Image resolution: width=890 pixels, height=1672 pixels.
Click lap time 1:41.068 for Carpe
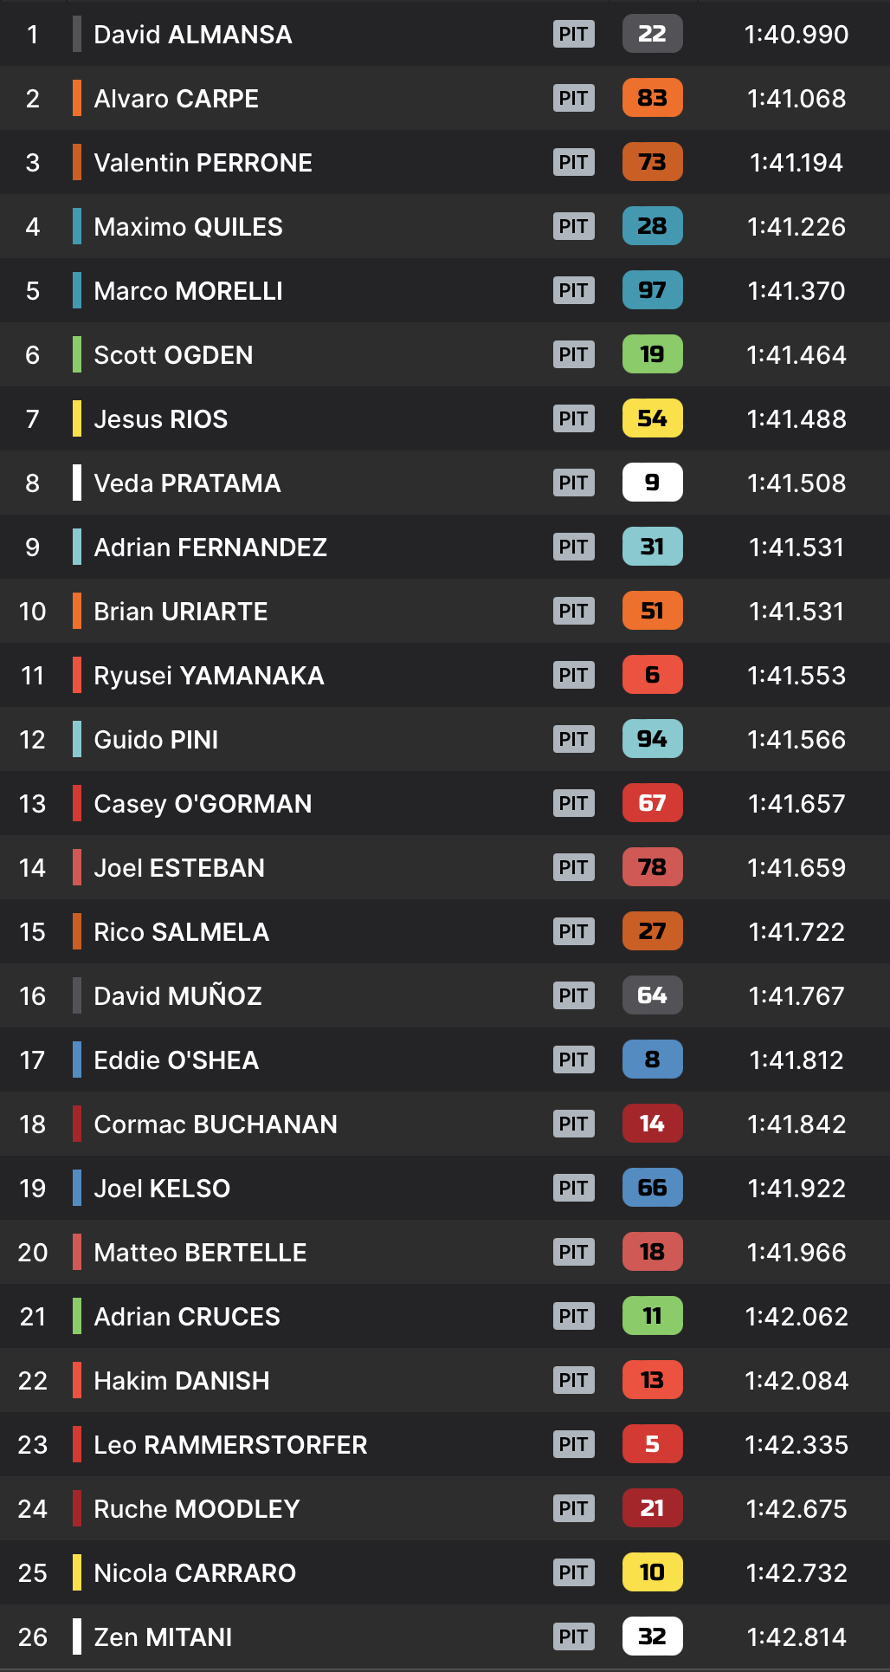pos(796,99)
